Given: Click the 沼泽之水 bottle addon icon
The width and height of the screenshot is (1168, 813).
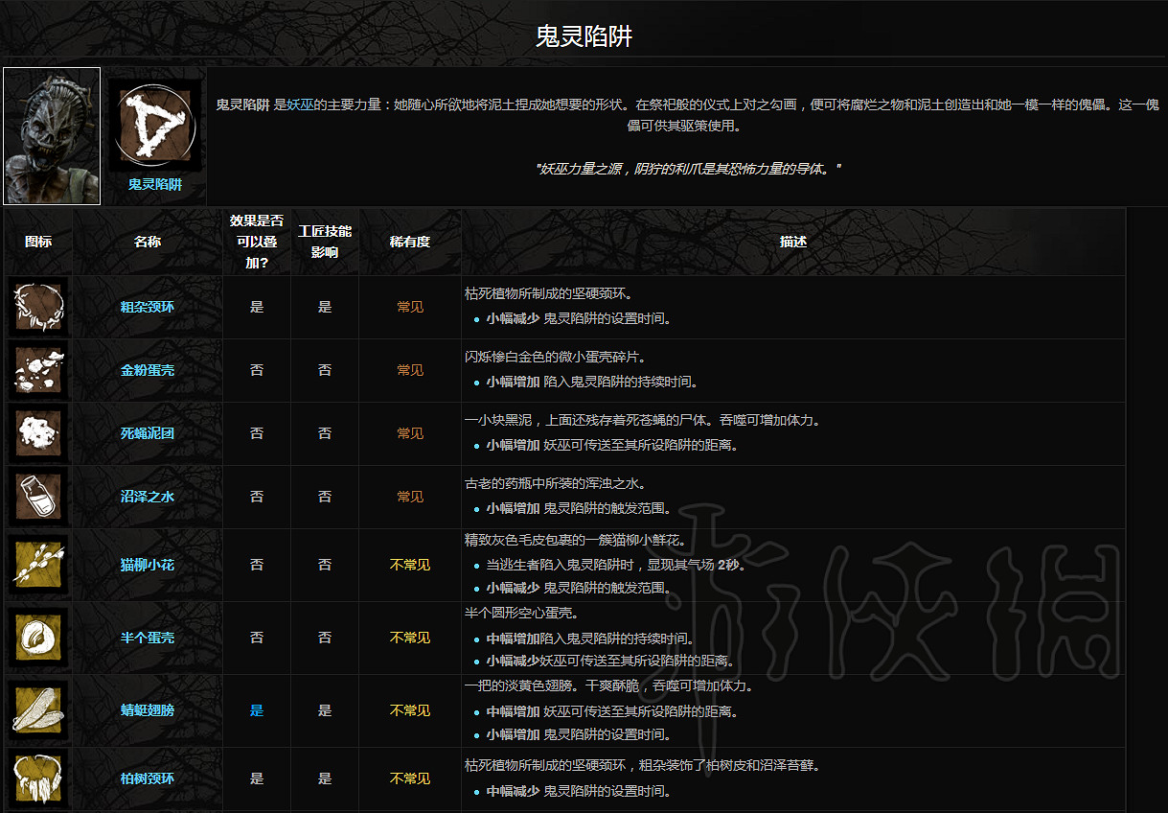Looking at the screenshot, I should click(37, 497).
